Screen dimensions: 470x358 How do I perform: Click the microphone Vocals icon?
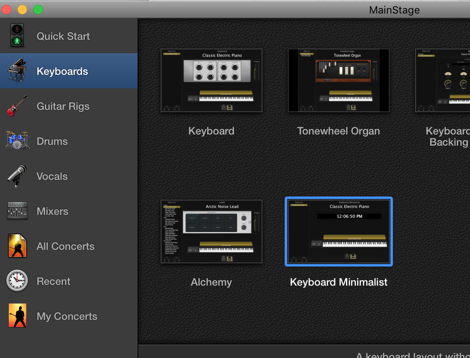click(x=17, y=176)
